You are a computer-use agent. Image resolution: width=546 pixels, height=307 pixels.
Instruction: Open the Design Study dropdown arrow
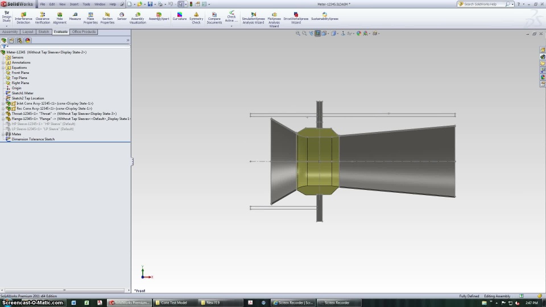pos(7,26)
